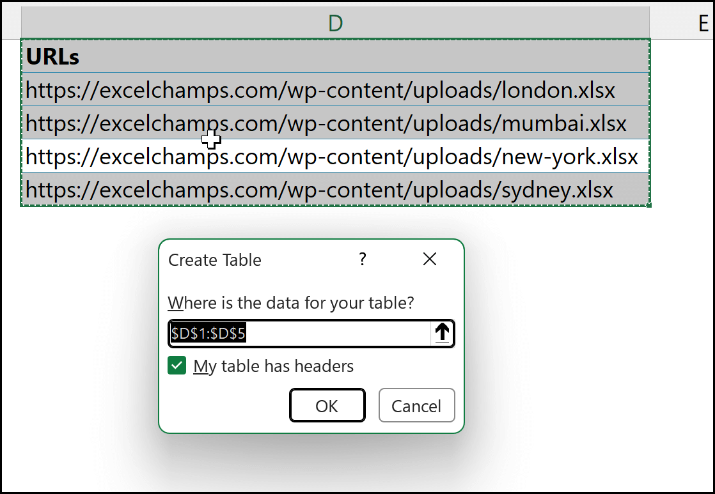
Task: Untick the 'My table has headers' checkbox
Action: (177, 366)
